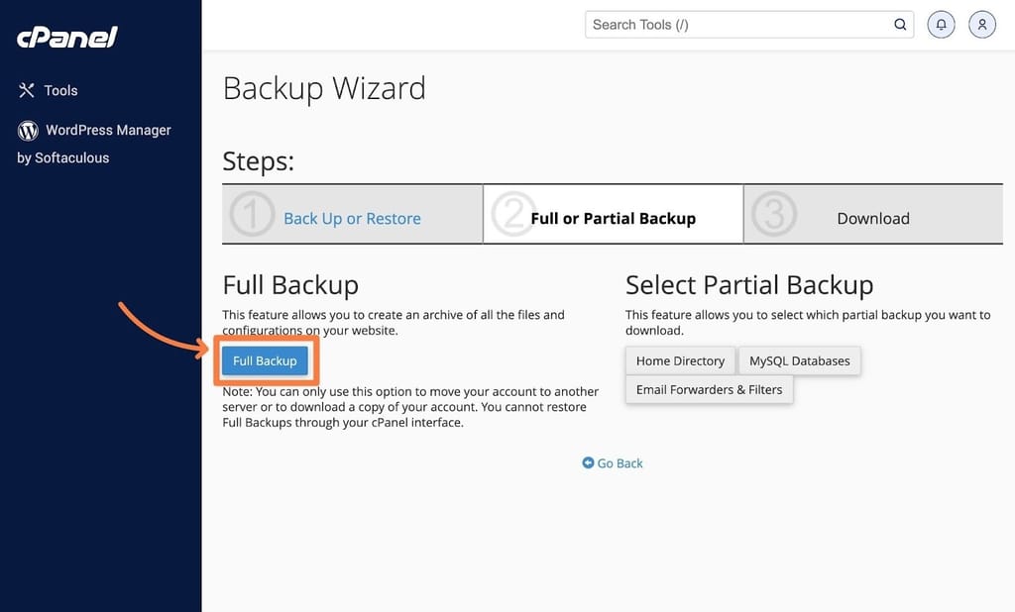Click the step 2 circle number

click(x=512, y=214)
